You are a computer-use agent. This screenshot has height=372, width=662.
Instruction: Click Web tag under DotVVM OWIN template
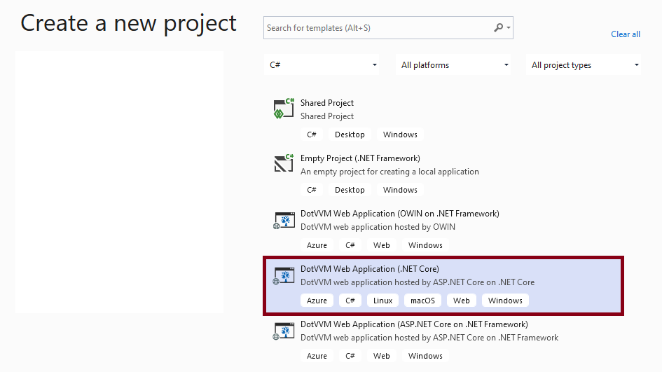[382, 245]
